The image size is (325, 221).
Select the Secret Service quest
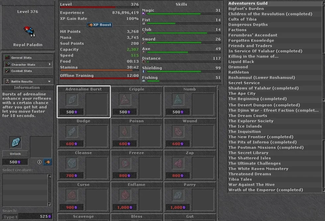(x=275, y=83)
